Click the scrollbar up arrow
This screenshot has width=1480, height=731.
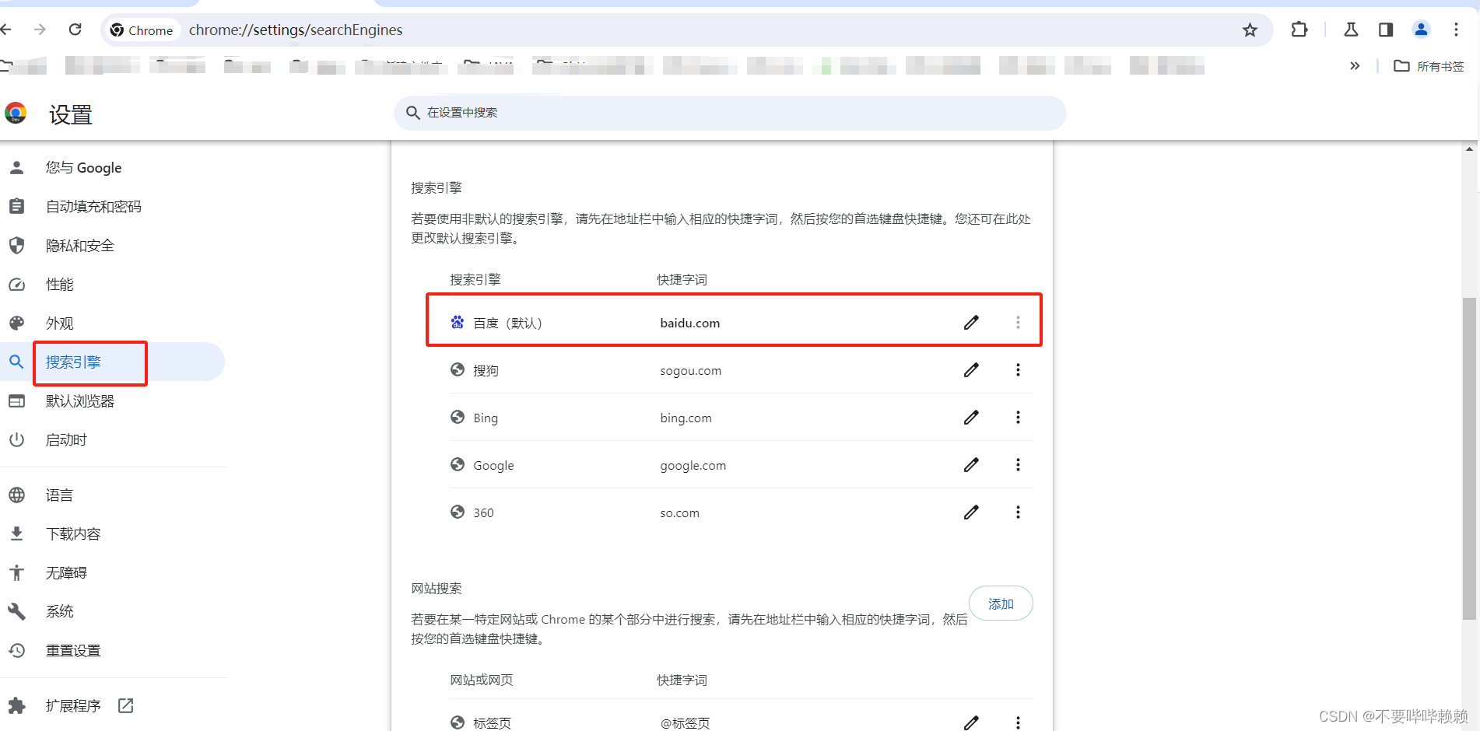coord(1469,149)
